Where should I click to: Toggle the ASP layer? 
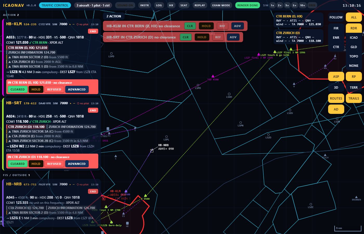(336, 77)
